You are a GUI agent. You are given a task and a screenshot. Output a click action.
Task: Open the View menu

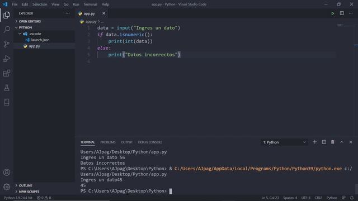pos(55,4)
